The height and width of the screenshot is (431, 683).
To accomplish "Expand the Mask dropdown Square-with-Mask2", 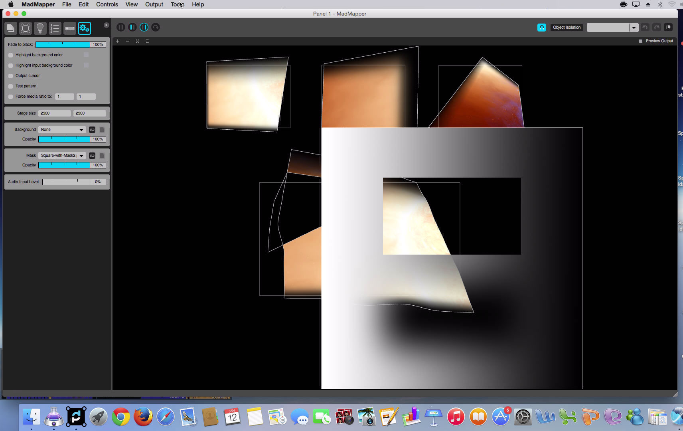I will (x=62, y=156).
